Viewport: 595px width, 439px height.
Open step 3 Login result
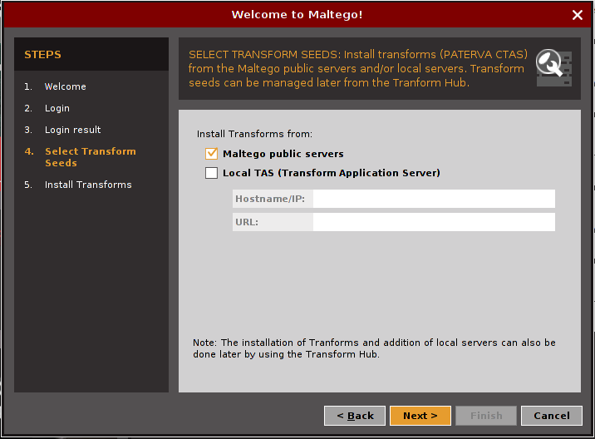(72, 130)
